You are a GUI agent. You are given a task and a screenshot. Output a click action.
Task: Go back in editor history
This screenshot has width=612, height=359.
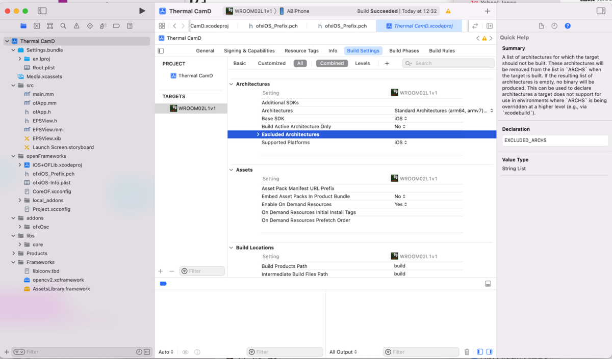174,26
